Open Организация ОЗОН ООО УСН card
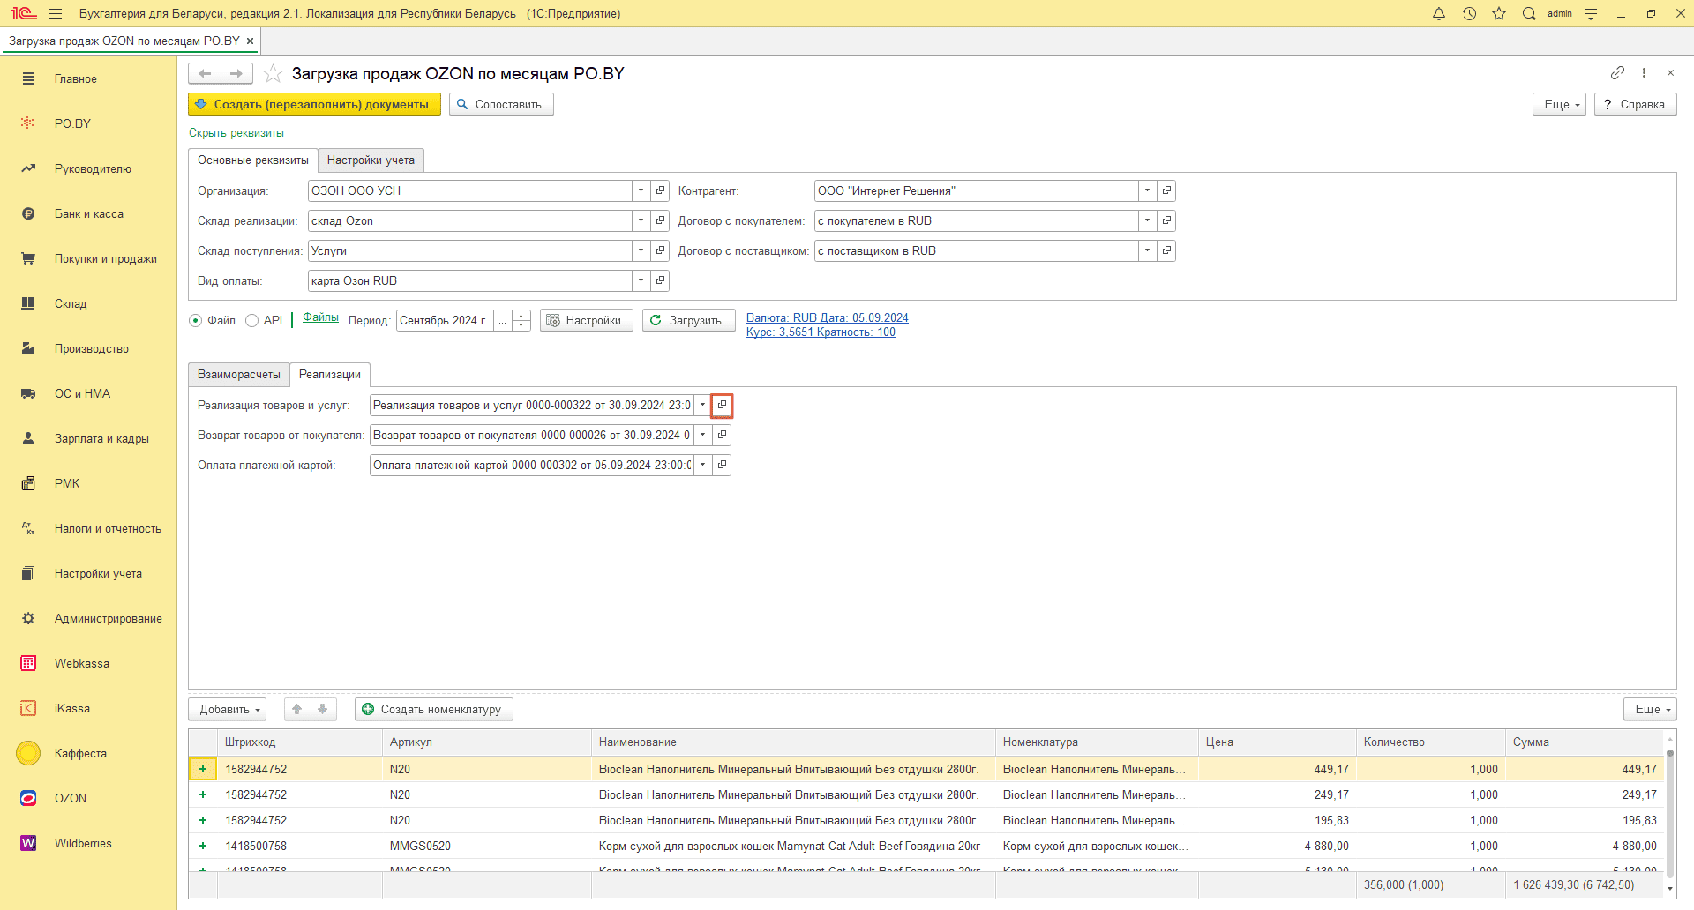1694x910 pixels. pyautogui.click(x=660, y=190)
